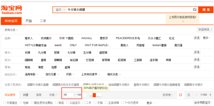Filter by brand PEACEBIRD/太平鸟
Image resolution: width=214 pixels, height=106 pixels.
coord(128,38)
